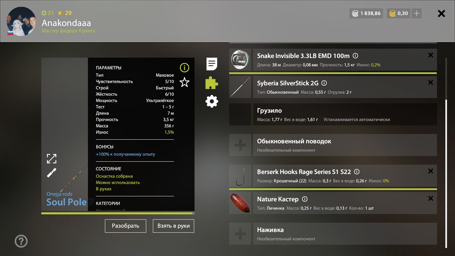The image size is (455, 256).
Task: Add gold coins with plus button
Action: 417,13
